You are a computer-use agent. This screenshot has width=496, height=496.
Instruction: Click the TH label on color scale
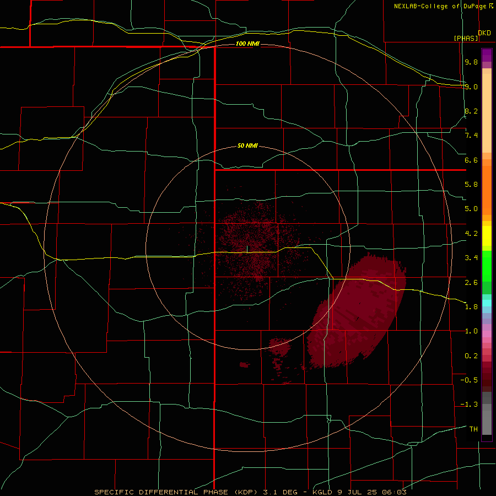[x=473, y=429]
